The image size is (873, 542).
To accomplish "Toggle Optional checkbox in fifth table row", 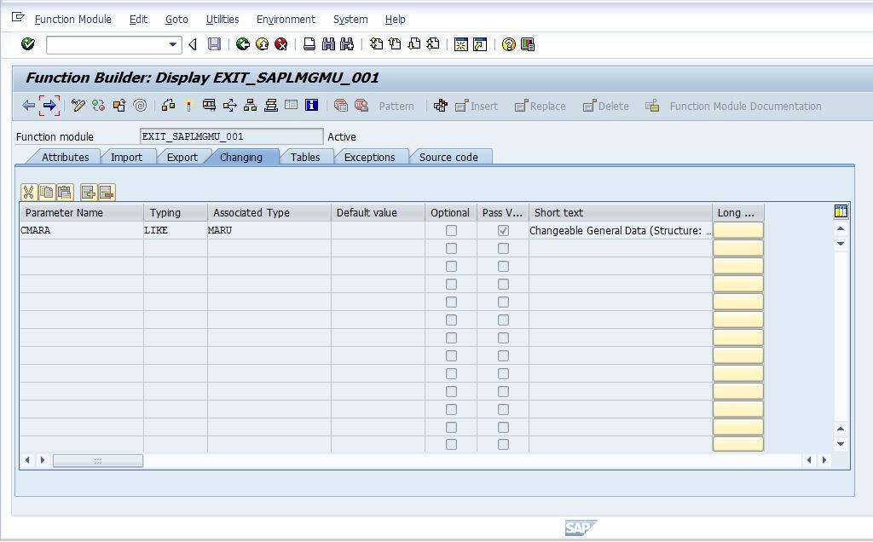I will coord(451,302).
